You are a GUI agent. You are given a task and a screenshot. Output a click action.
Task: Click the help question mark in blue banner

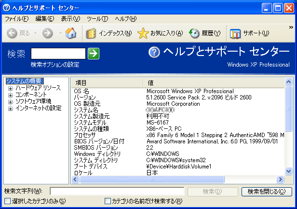click(154, 52)
